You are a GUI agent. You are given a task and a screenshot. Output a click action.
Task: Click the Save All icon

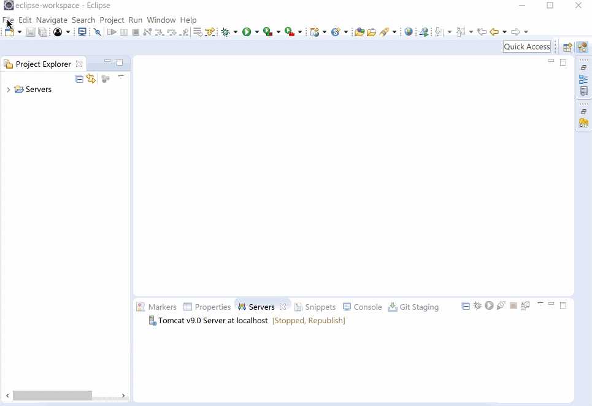(x=43, y=32)
